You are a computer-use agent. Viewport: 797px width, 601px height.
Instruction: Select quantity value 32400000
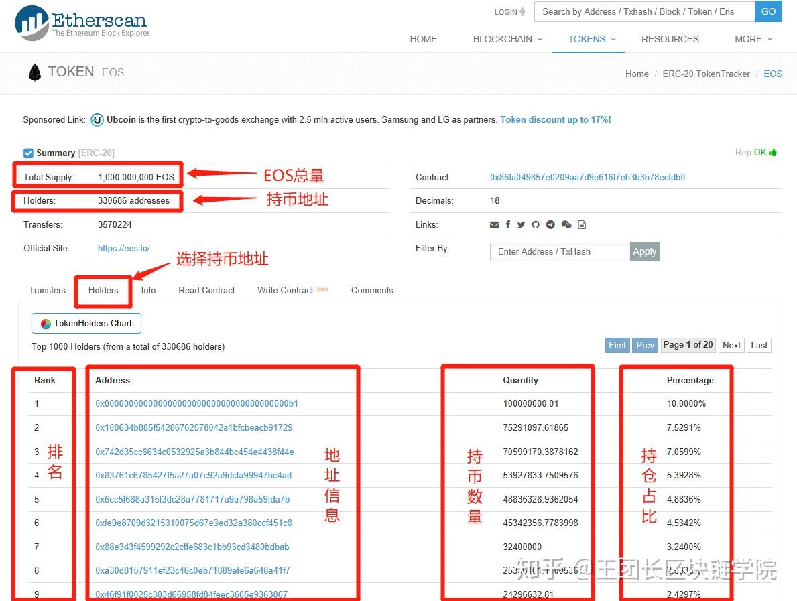(522, 547)
